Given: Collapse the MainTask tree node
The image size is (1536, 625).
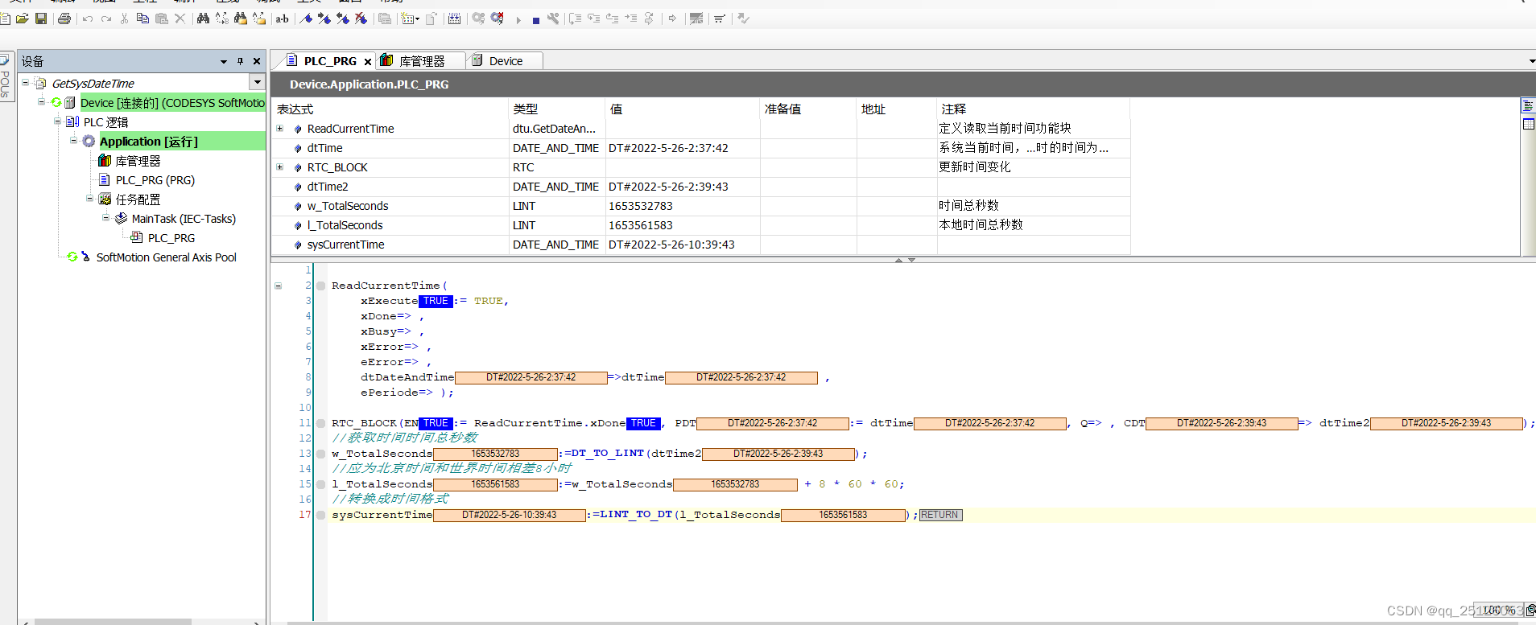Looking at the screenshot, I should point(106,218).
